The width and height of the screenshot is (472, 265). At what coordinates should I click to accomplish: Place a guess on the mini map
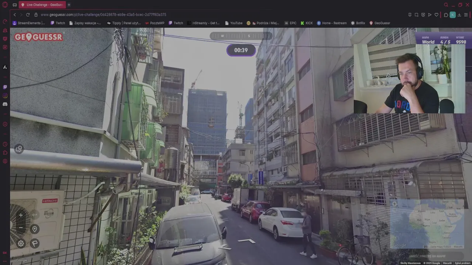click(x=427, y=224)
